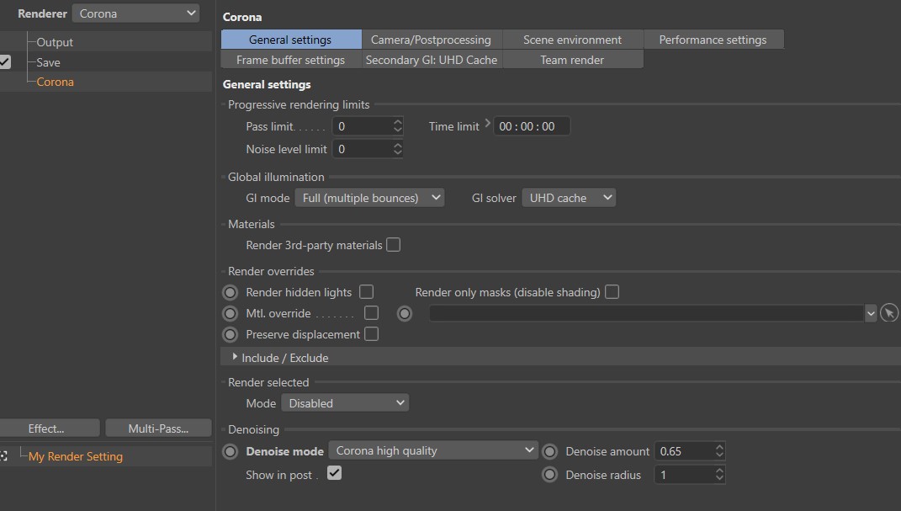
Task: Toggle the Save checkbox in sidebar
Action: point(4,62)
